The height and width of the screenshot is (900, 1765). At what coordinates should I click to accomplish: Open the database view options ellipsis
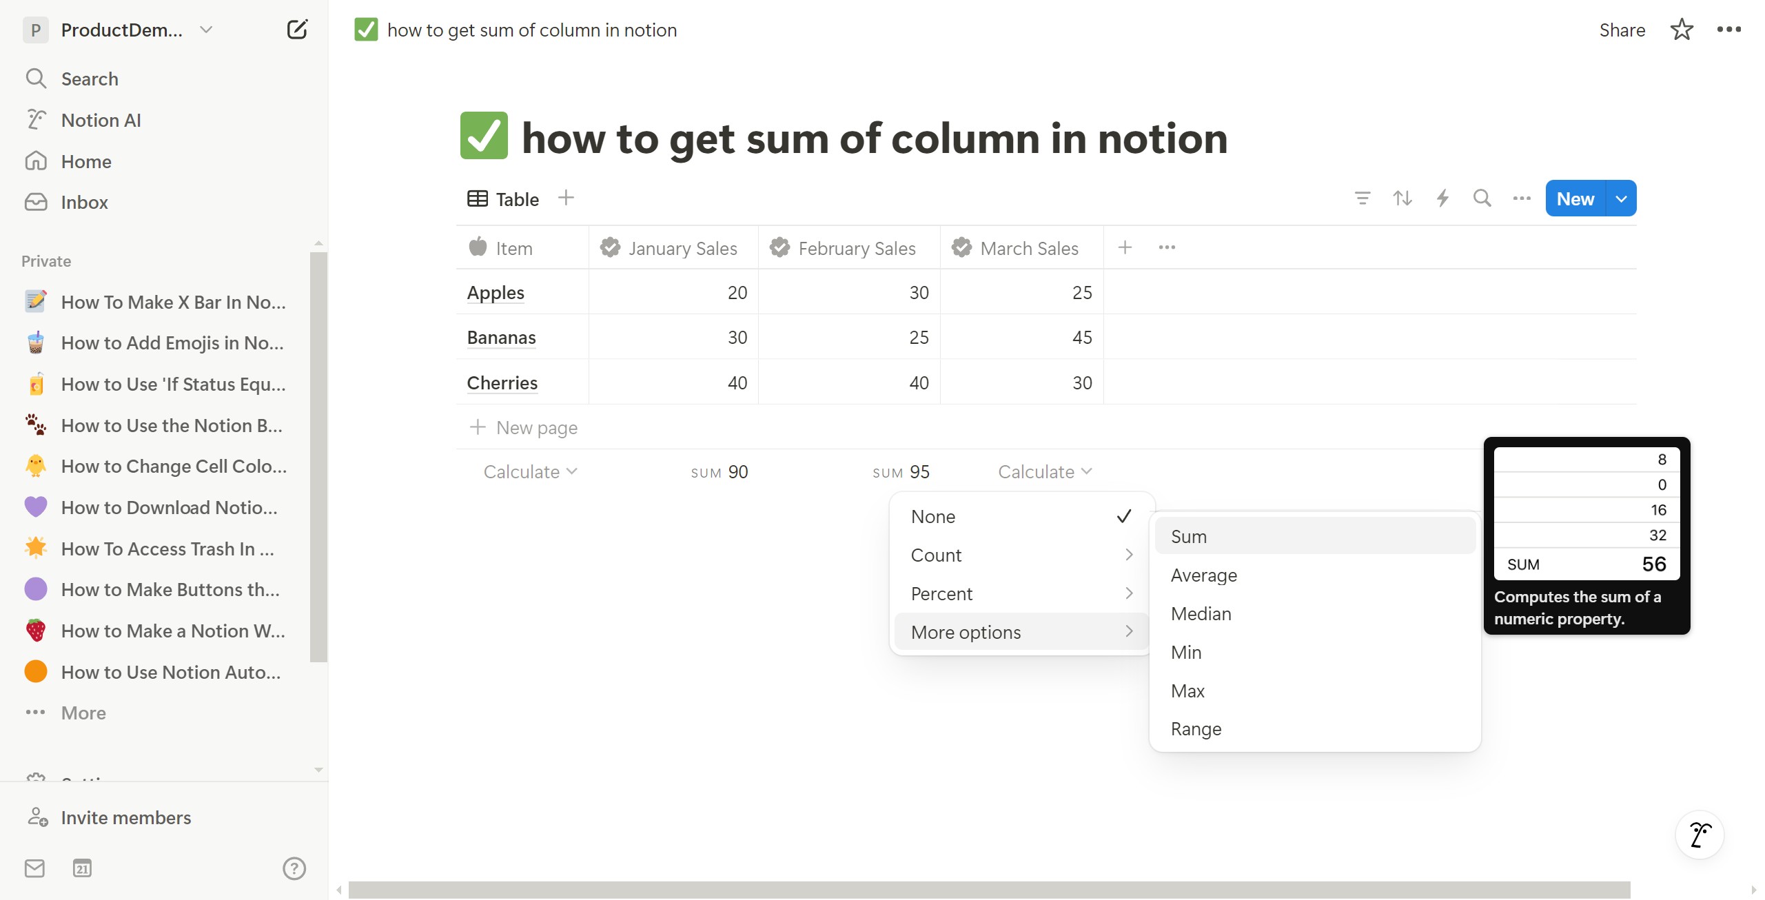click(x=1521, y=198)
